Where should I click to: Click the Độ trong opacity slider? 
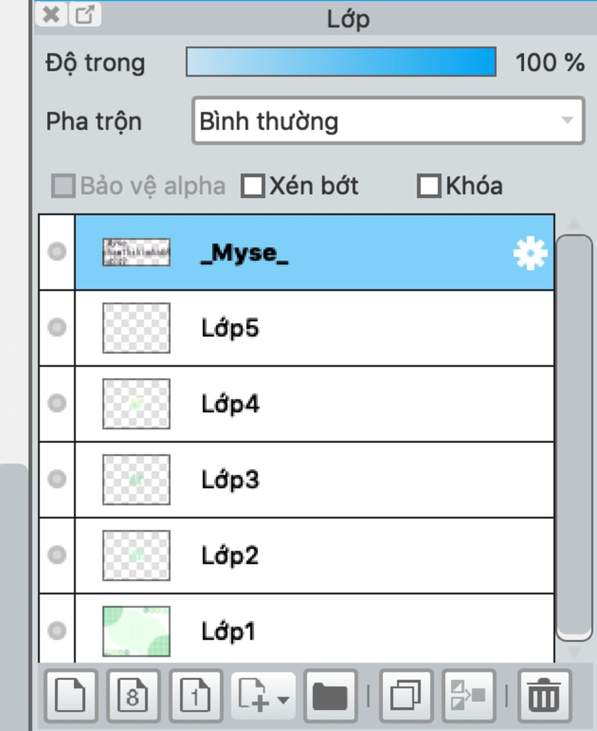point(341,62)
